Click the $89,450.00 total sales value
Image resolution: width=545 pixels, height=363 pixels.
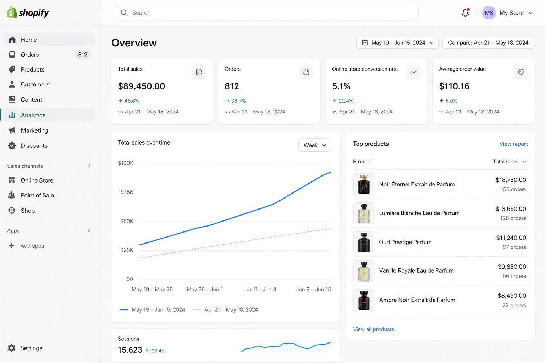point(141,86)
